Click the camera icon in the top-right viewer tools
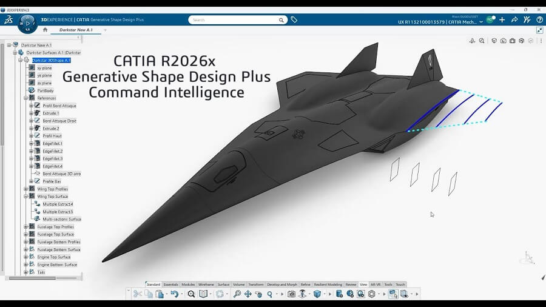 tap(512, 41)
